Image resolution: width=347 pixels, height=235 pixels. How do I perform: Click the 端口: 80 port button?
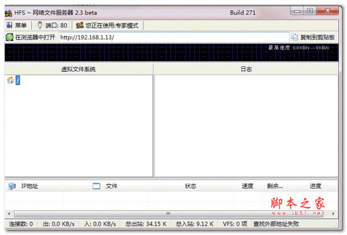point(52,25)
